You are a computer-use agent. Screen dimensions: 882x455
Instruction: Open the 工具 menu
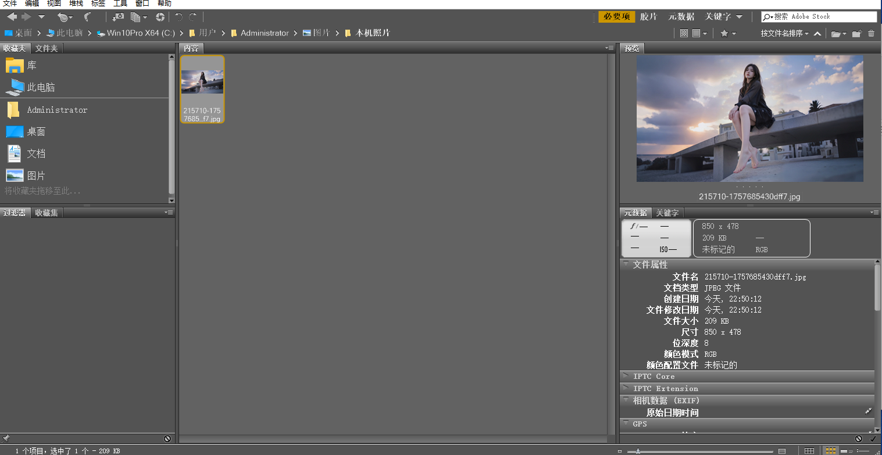(120, 3)
